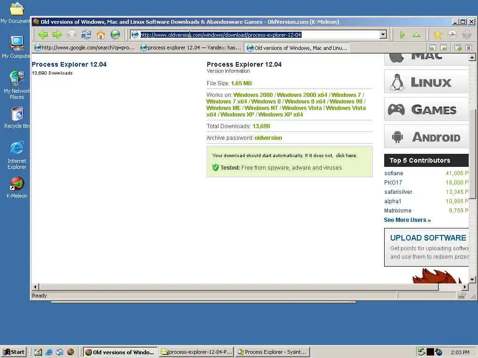
Task: Open Internet Explorer desktop icon
Action: [x=17, y=155]
